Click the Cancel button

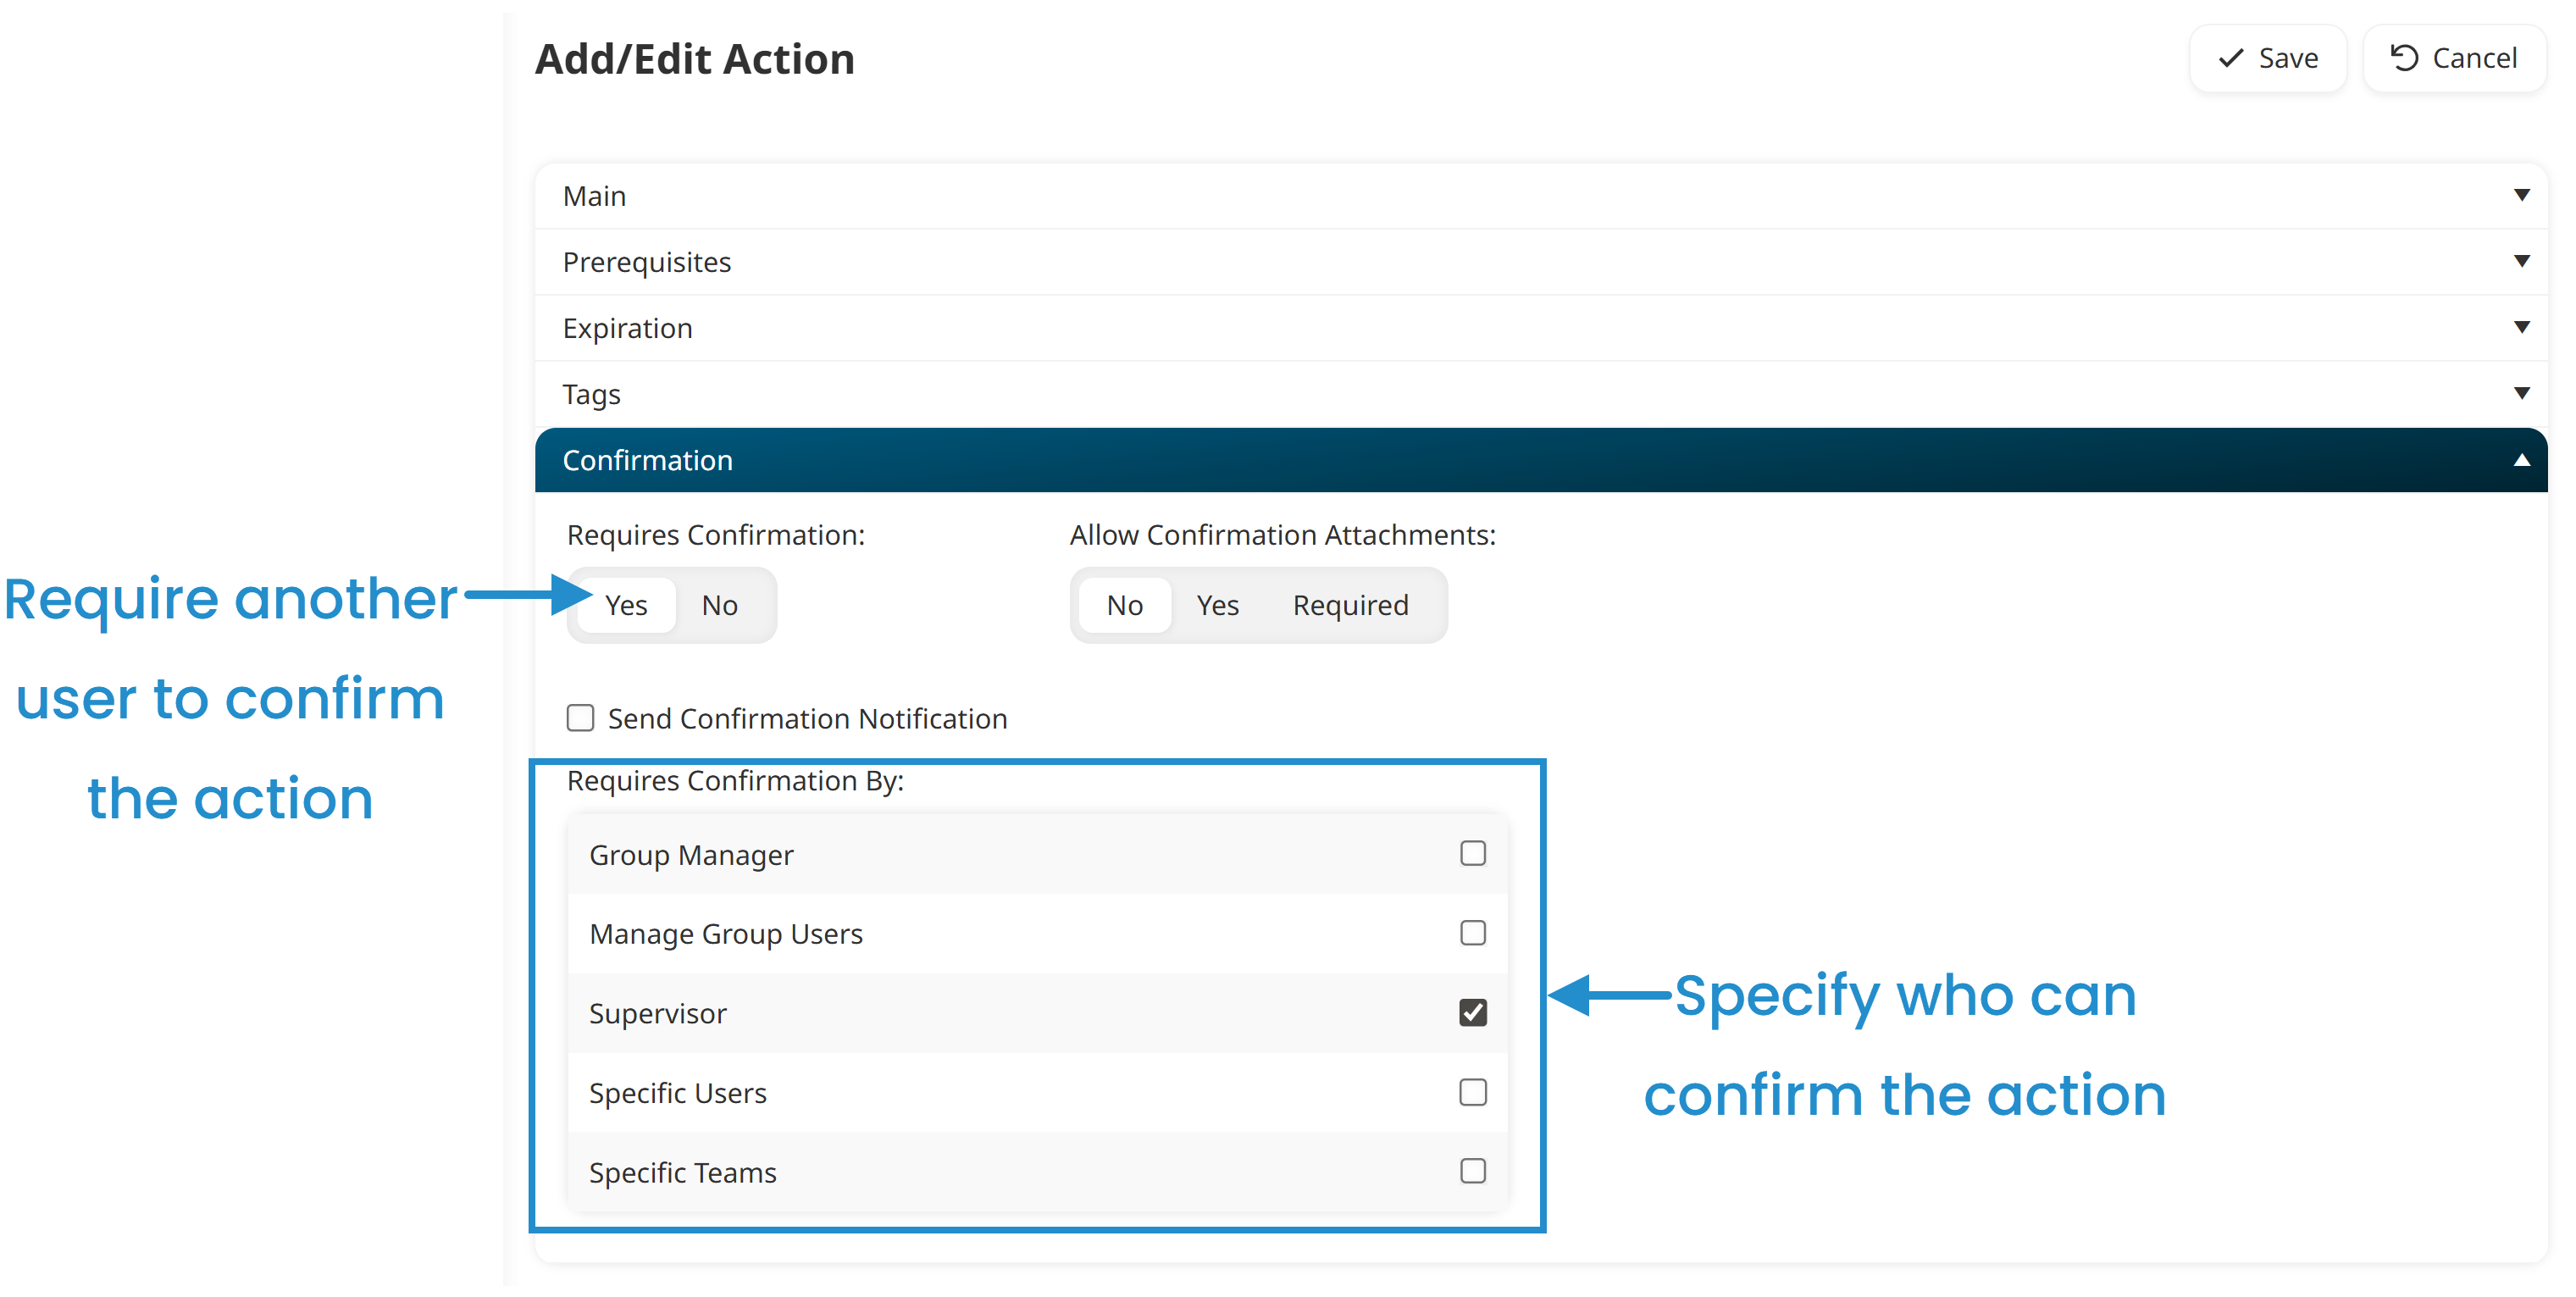(2453, 58)
